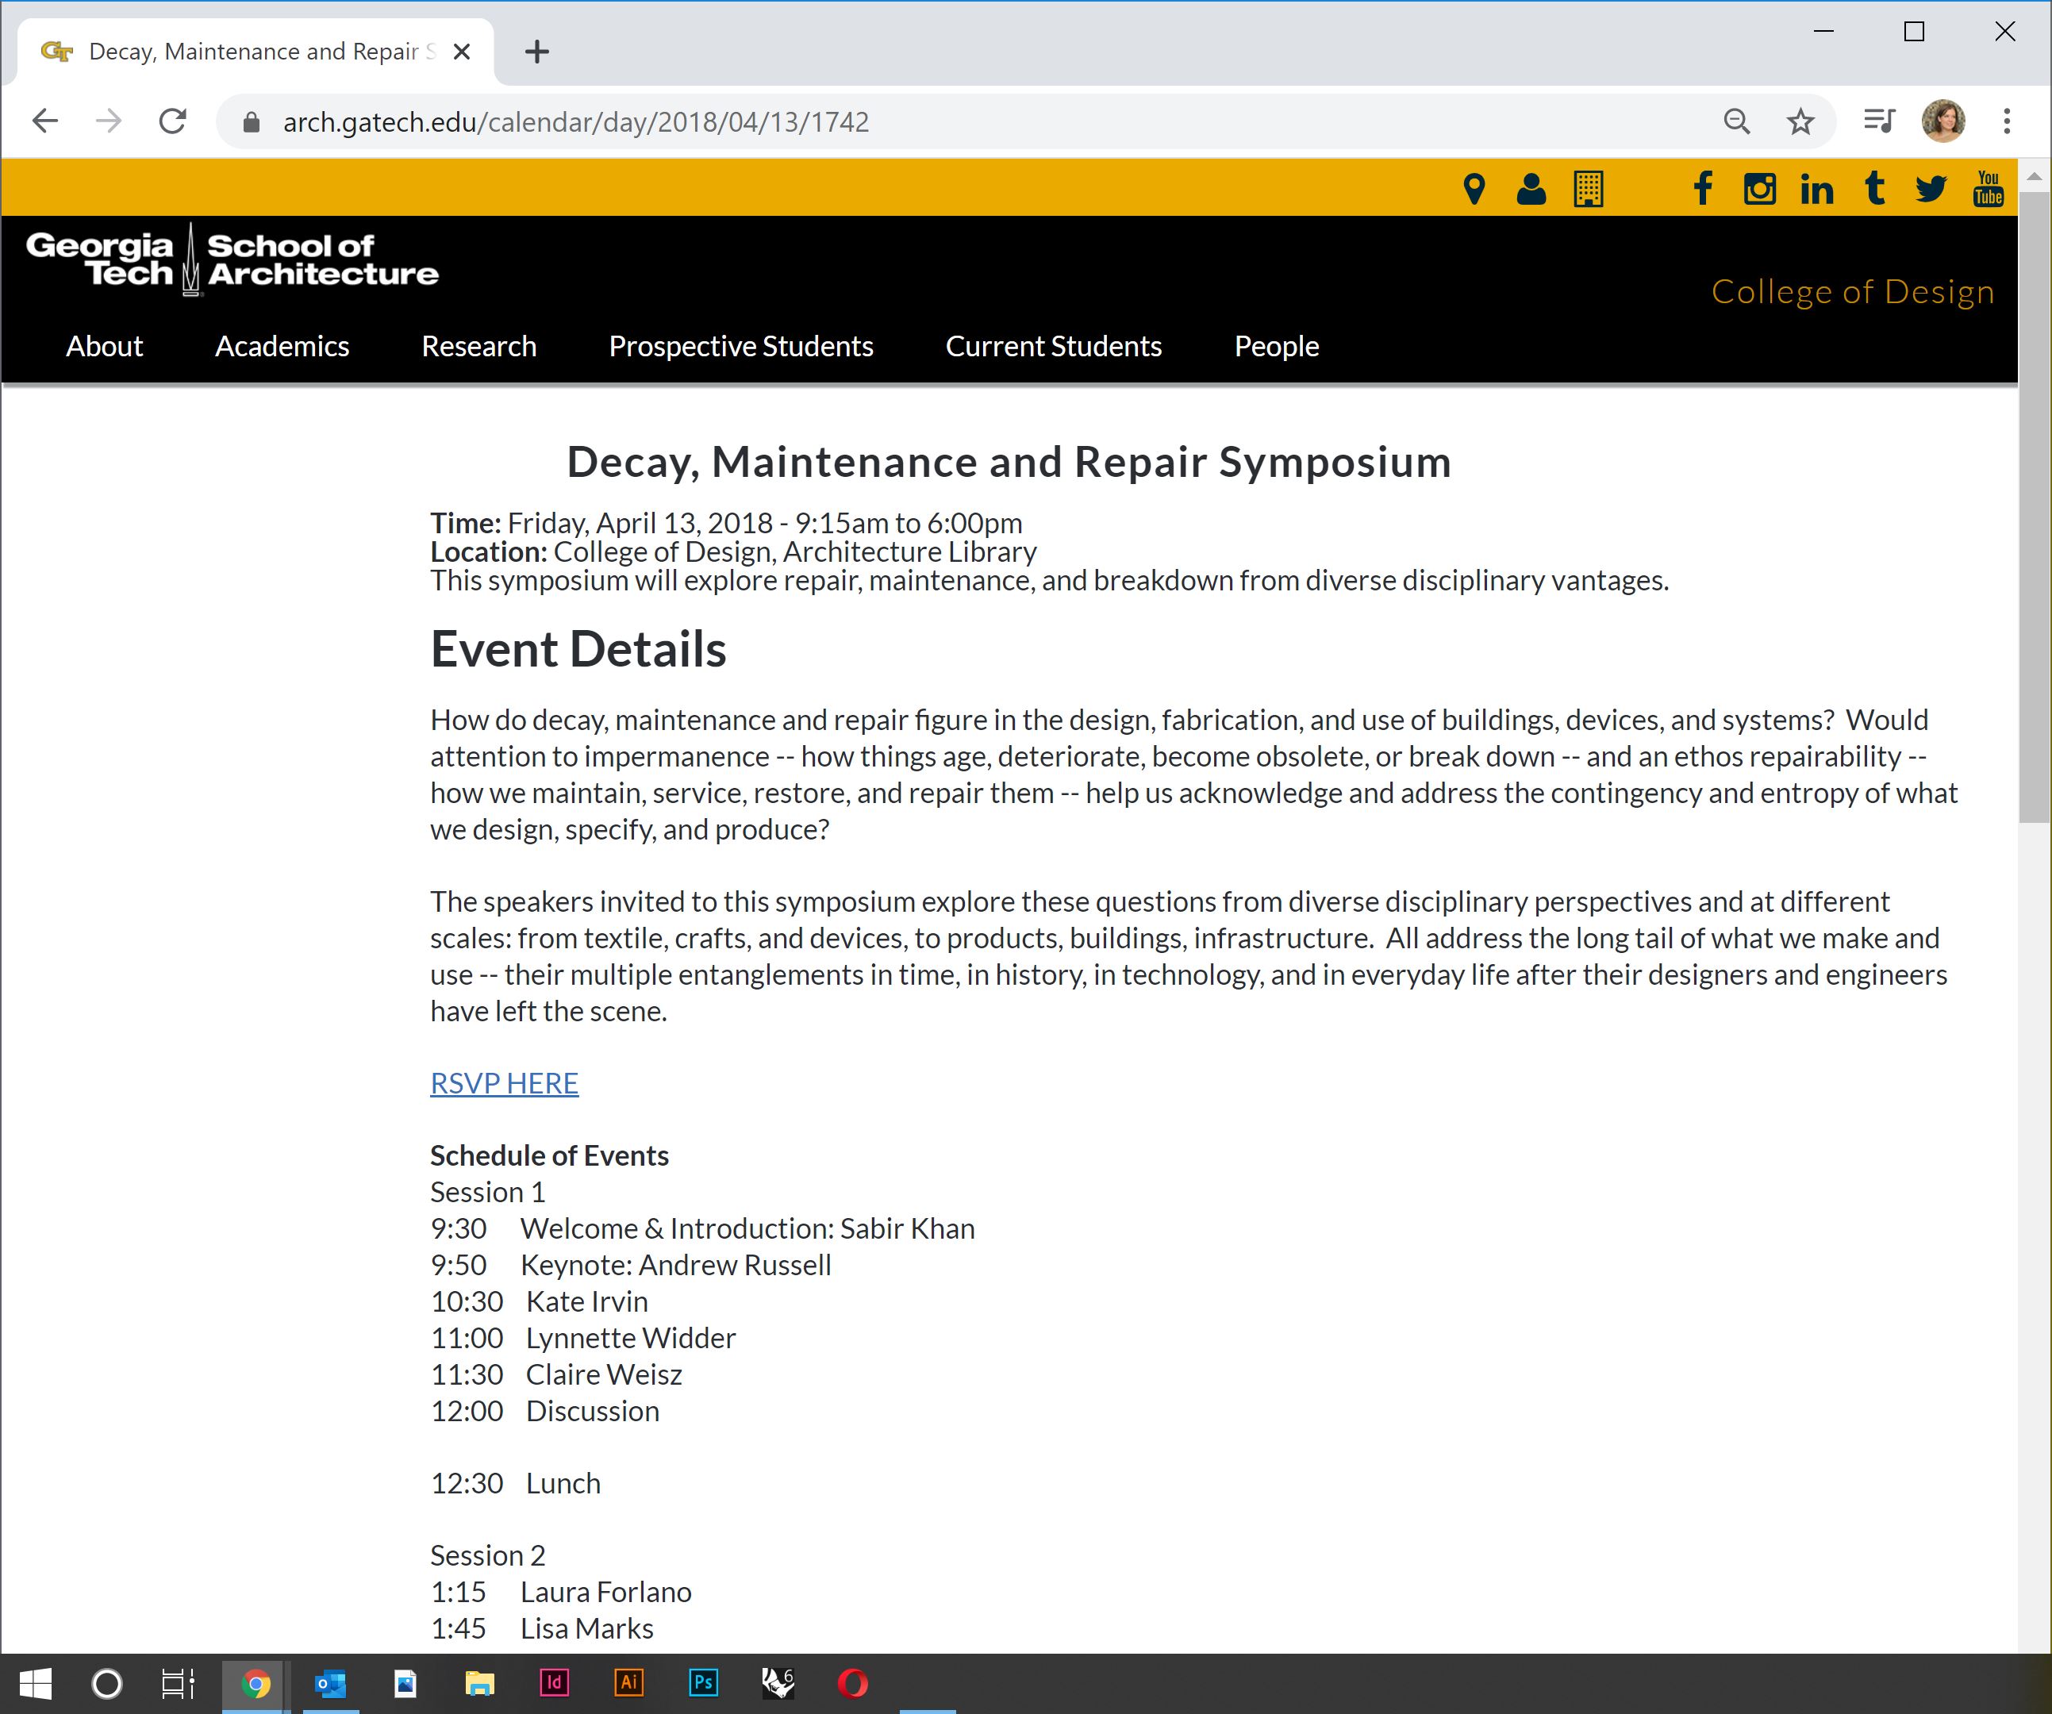Reload the page with refresh button
2052x1714 pixels.
tap(173, 122)
